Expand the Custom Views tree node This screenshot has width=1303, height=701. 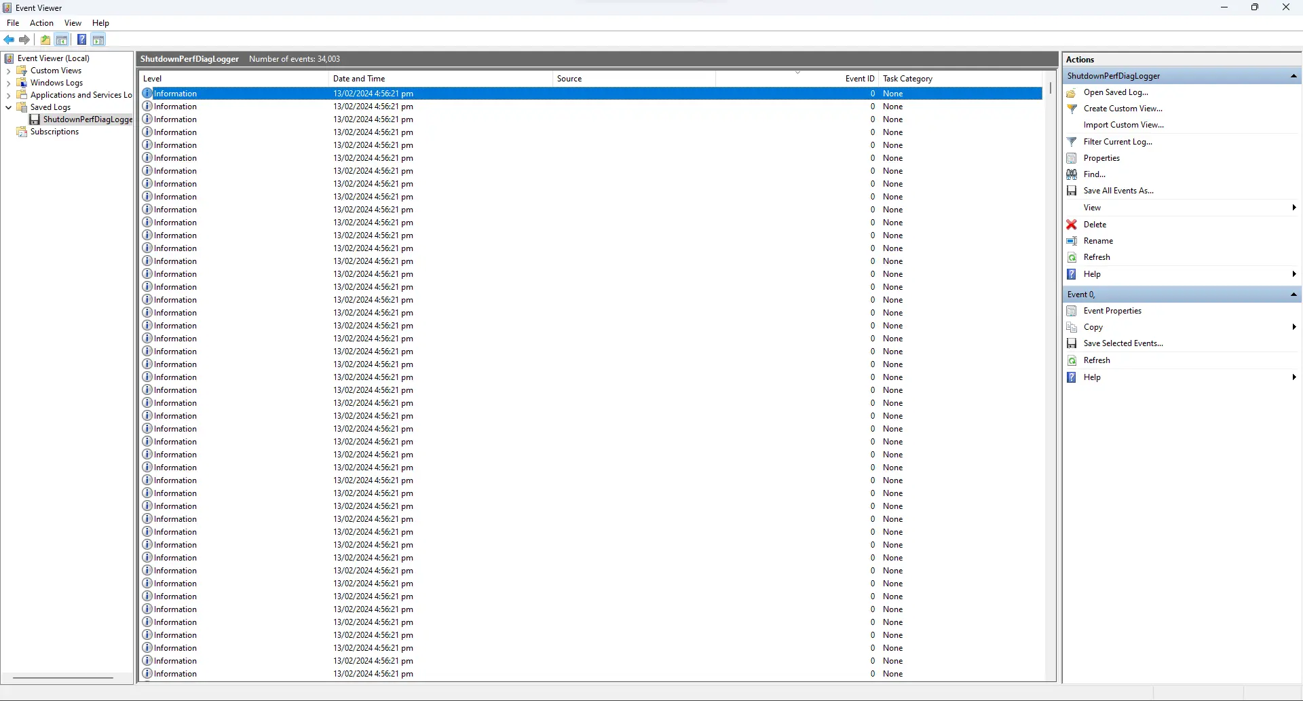click(8, 71)
